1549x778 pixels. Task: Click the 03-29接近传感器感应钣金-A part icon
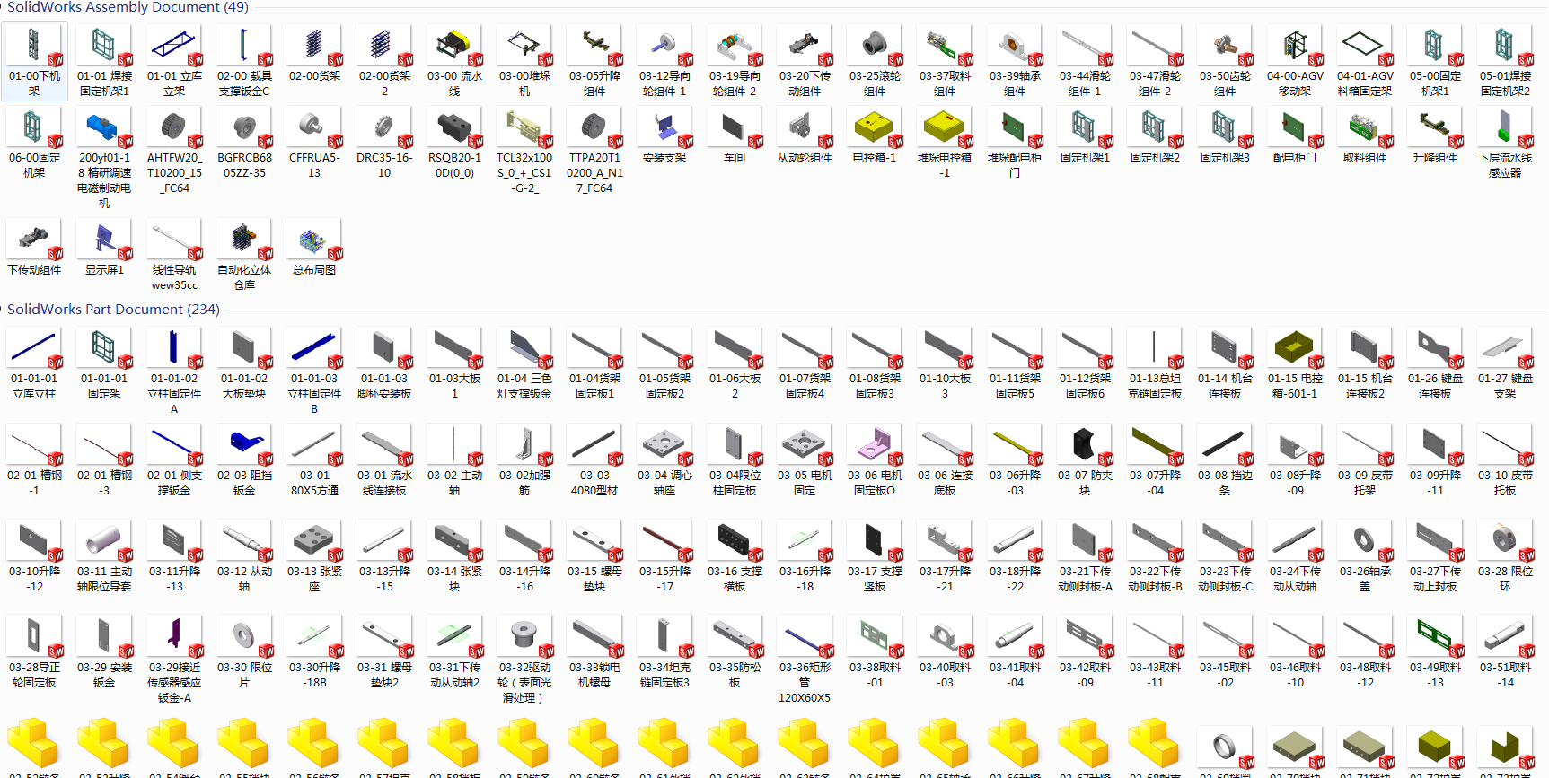click(x=174, y=636)
